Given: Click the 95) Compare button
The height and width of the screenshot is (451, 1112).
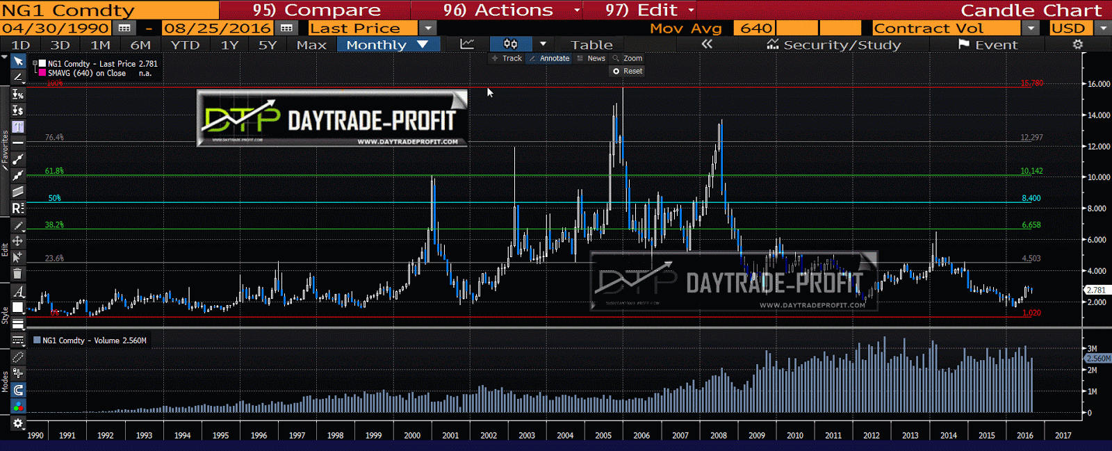Looking at the screenshot, I should pos(316,10).
